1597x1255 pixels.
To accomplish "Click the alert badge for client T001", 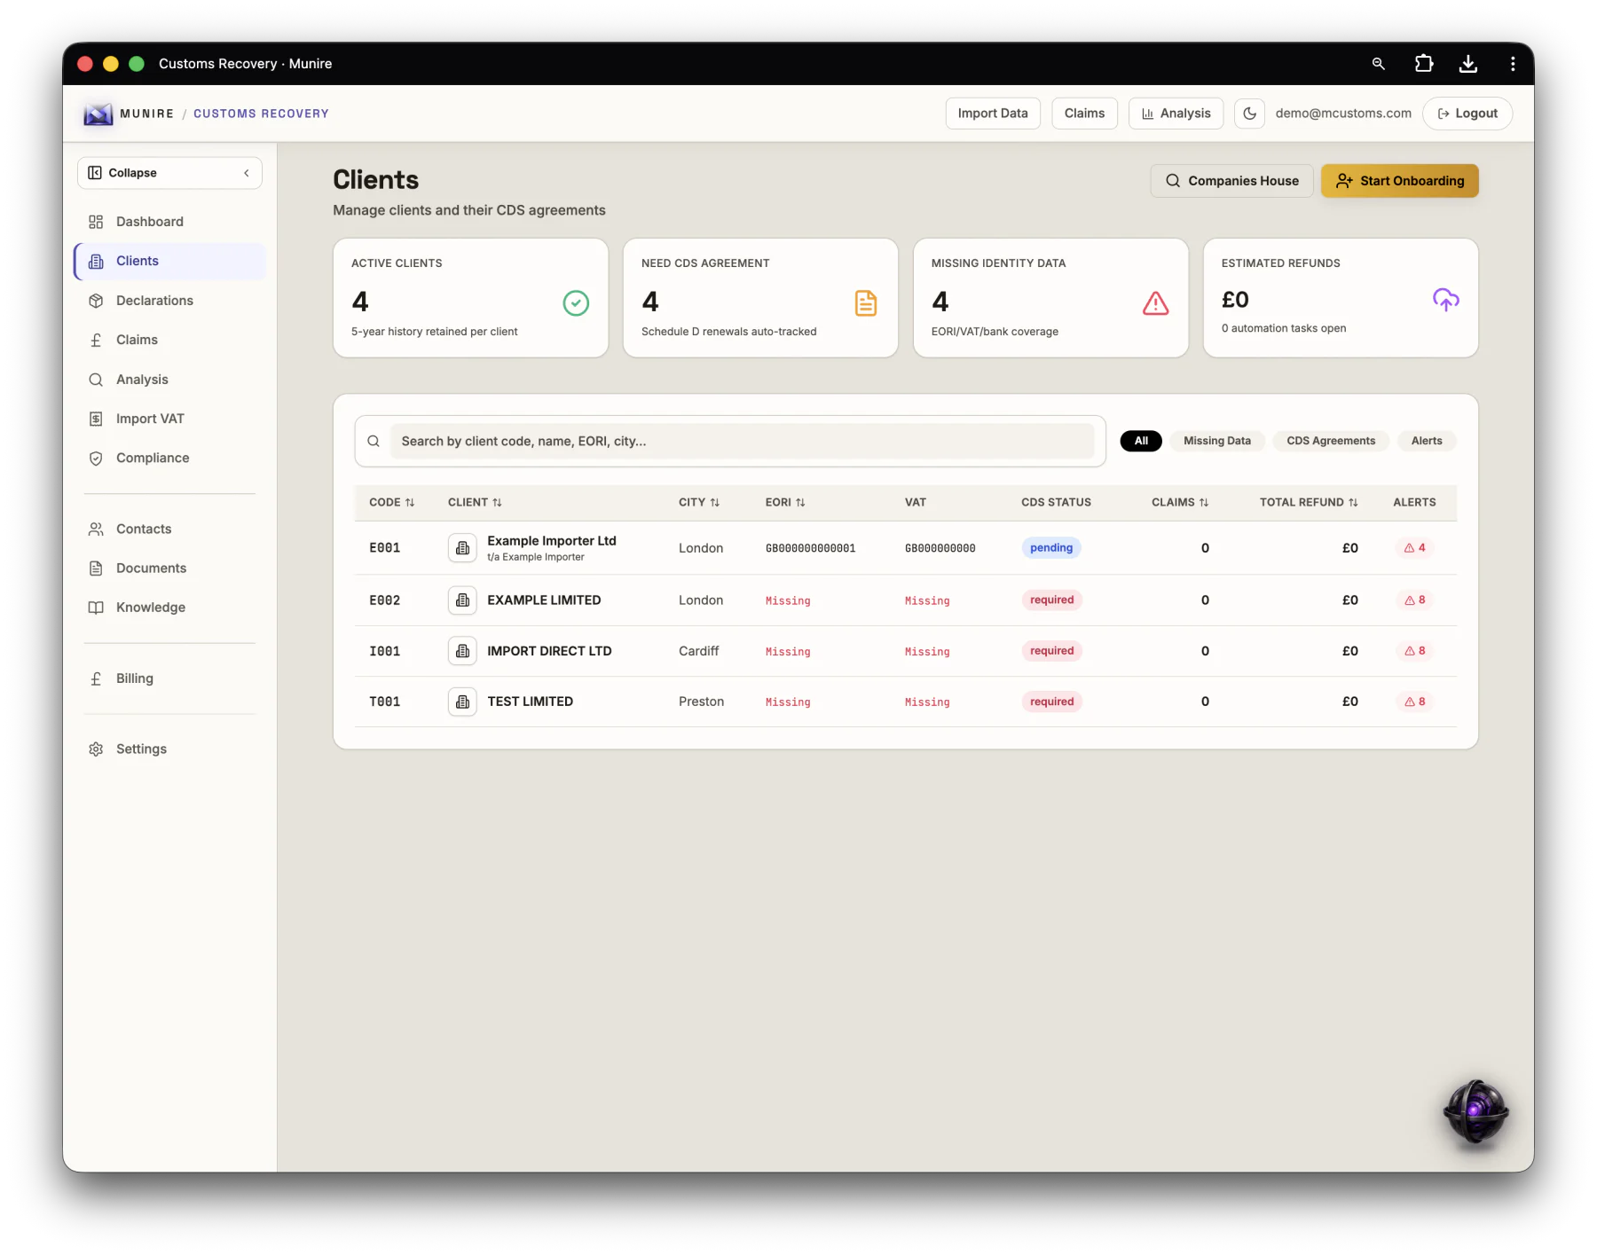I will (1414, 702).
